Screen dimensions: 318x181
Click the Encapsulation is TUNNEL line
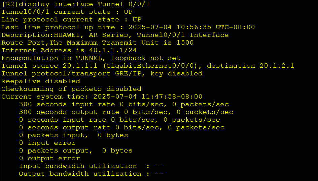(91, 58)
